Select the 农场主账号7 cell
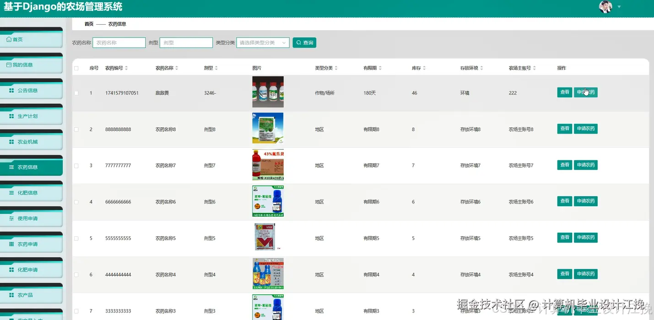Image resolution: width=654 pixels, height=320 pixels. 521,165
